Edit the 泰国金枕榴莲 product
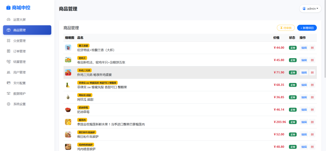 (304, 122)
